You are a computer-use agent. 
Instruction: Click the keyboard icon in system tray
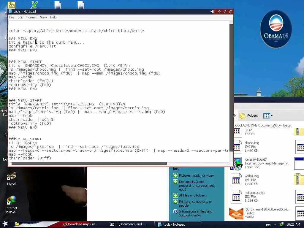[x=268, y=225]
